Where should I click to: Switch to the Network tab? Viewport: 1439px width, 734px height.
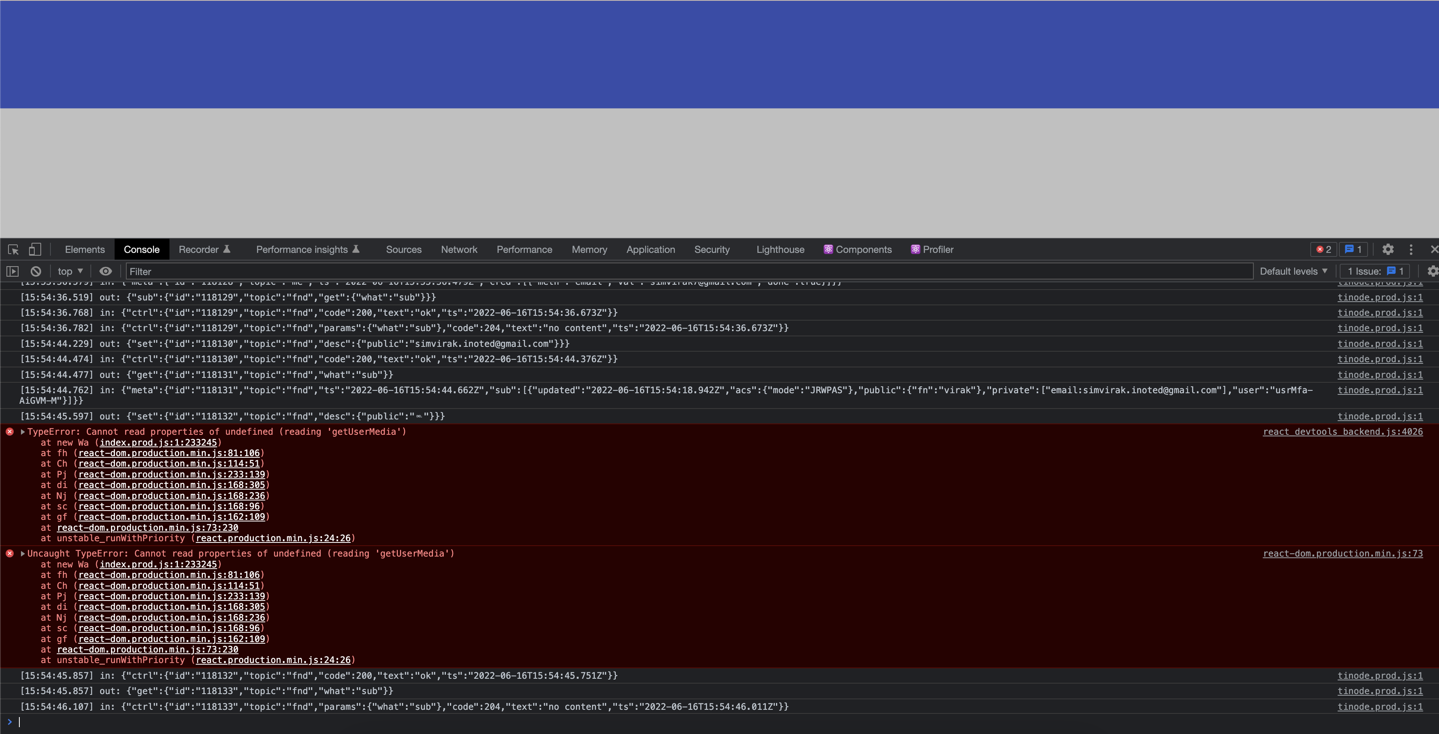[x=459, y=250]
